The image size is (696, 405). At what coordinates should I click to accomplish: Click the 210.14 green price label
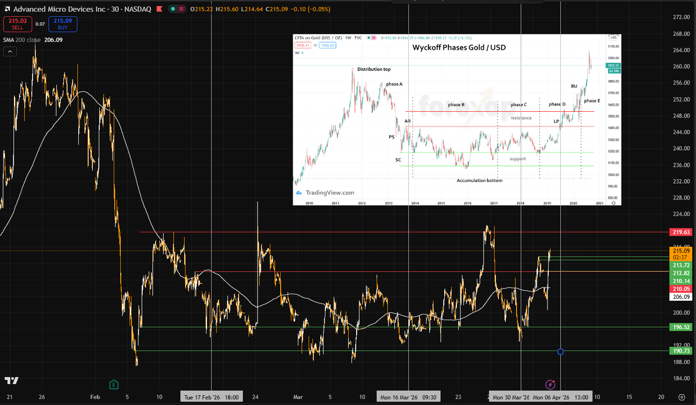[680, 281]
